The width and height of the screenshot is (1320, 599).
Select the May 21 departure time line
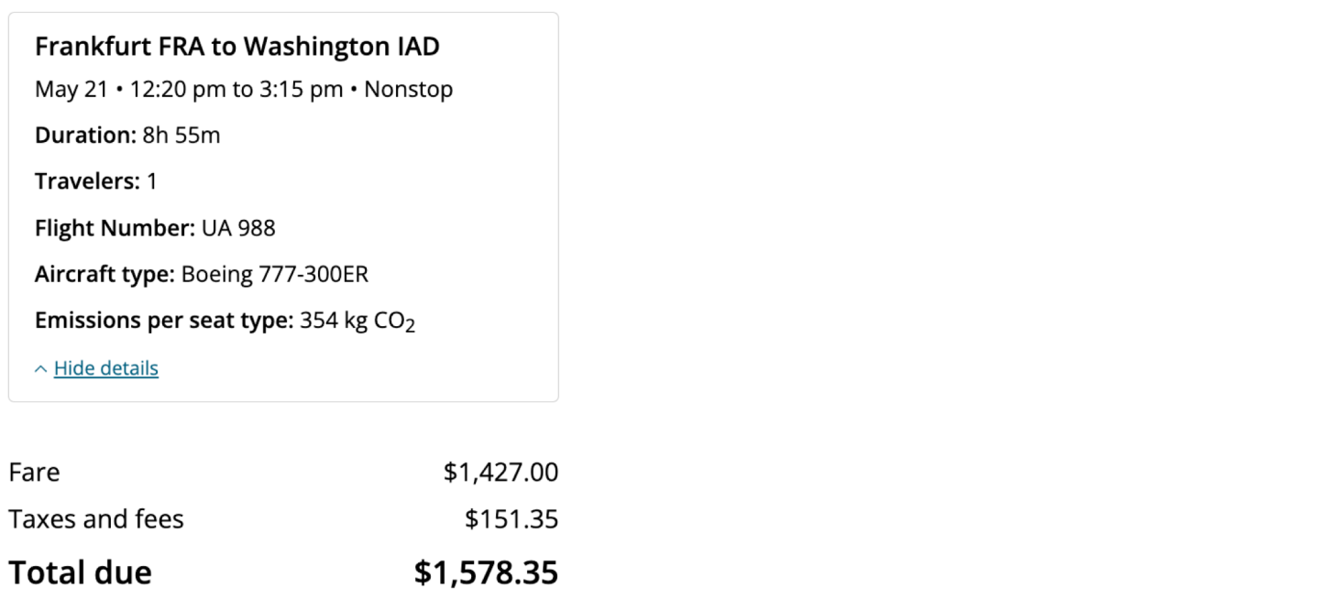click(188, 90)
